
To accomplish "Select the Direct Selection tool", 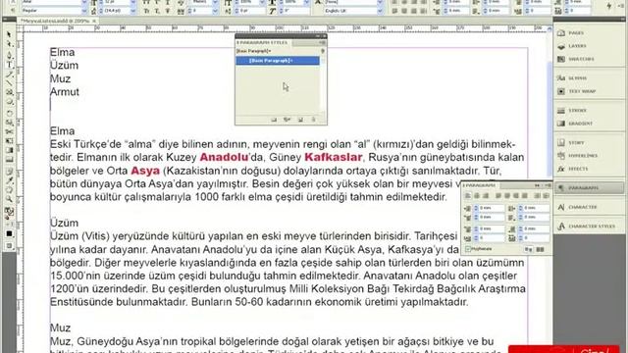I will [x=9, y=44].
